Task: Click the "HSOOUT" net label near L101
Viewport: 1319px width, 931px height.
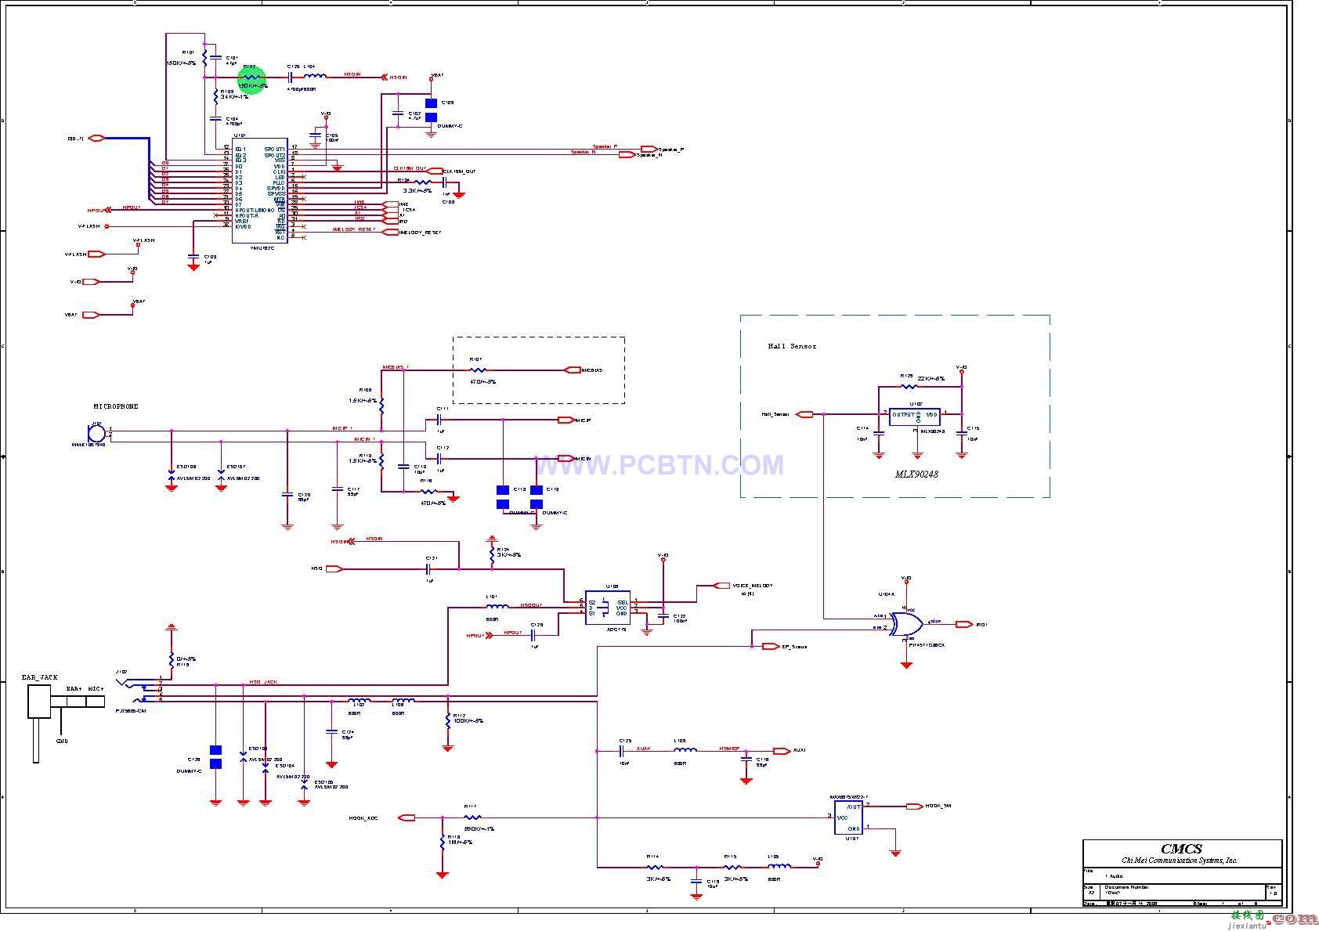Action: pos(532,604)
